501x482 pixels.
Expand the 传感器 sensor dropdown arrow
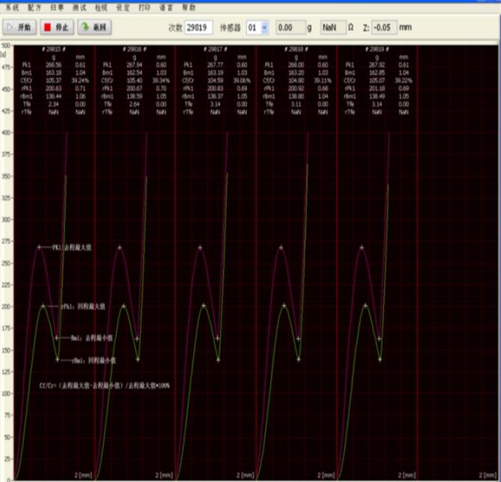264,28
